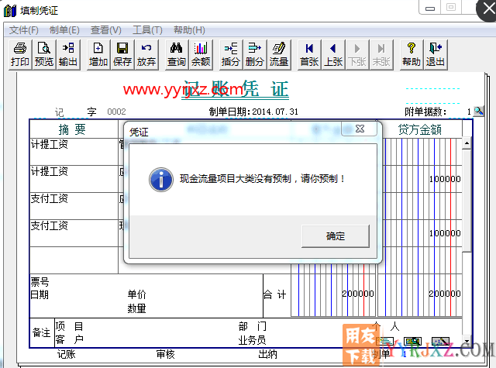
Task: Discard changes with 放弃
Action: (146, 54)
